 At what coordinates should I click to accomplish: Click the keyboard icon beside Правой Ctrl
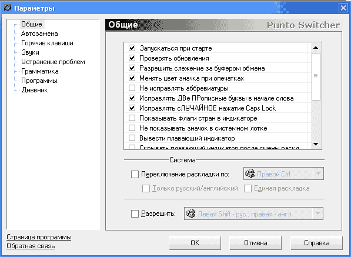(250, 173)
